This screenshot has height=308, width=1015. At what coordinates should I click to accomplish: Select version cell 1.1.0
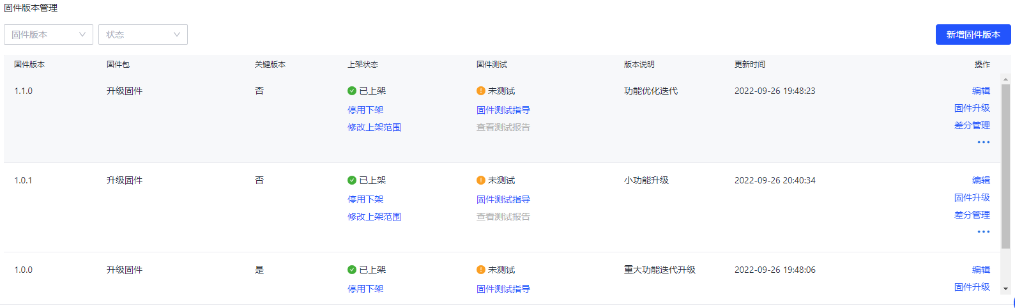pyautogui.click(x=24, y=91)
